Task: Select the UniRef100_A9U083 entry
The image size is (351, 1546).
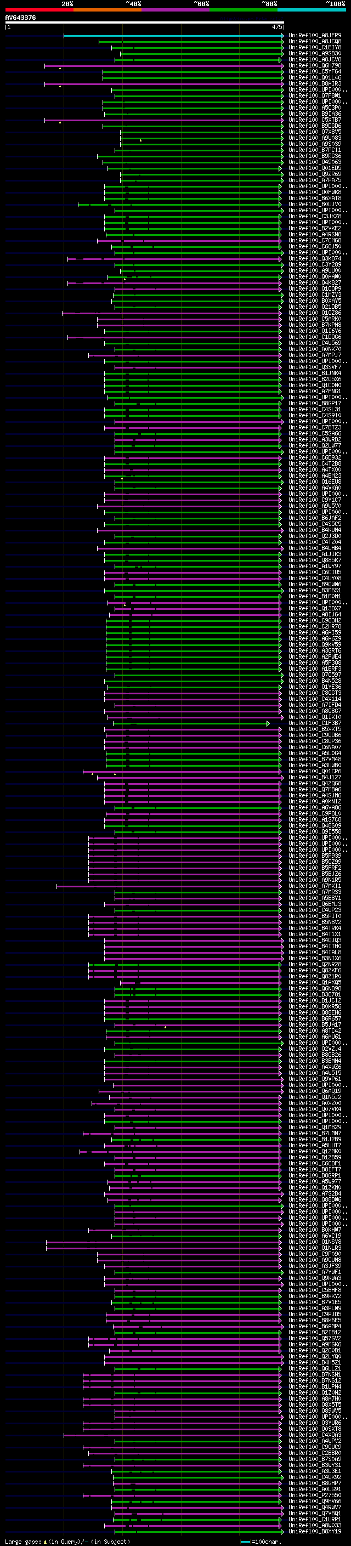Action: click(315, 138)
